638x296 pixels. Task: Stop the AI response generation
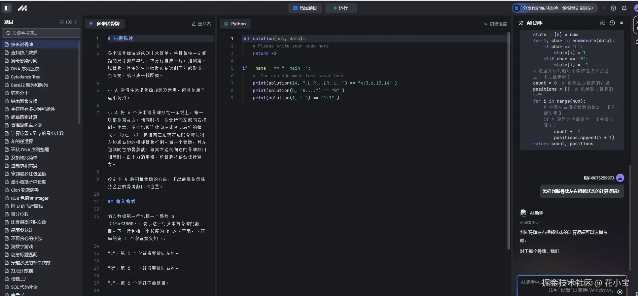[x=620, y=292]
